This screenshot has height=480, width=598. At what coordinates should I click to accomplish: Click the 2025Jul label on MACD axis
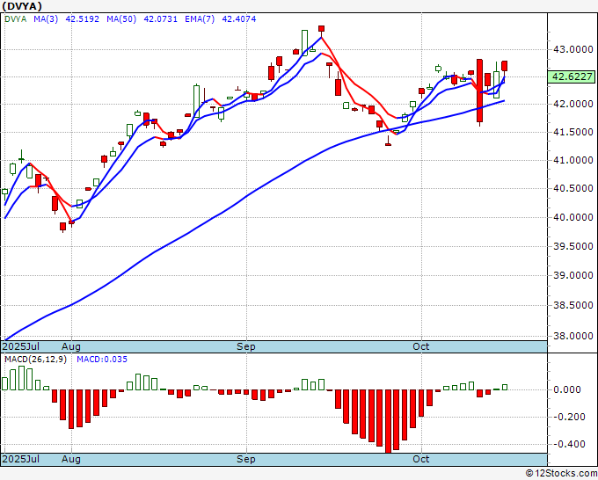[21, 459]
